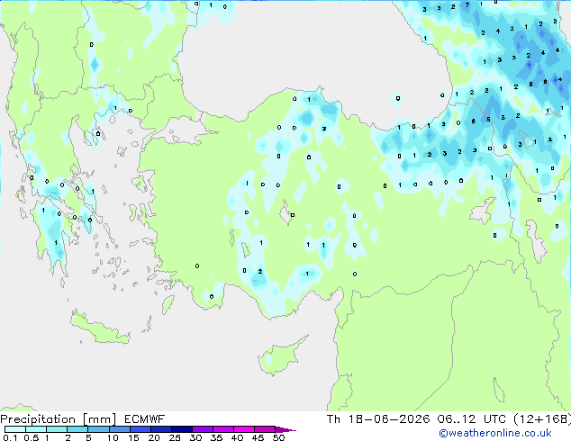
Task: Click the 30–35 mm purple legend box
Action: coord(202,429)
